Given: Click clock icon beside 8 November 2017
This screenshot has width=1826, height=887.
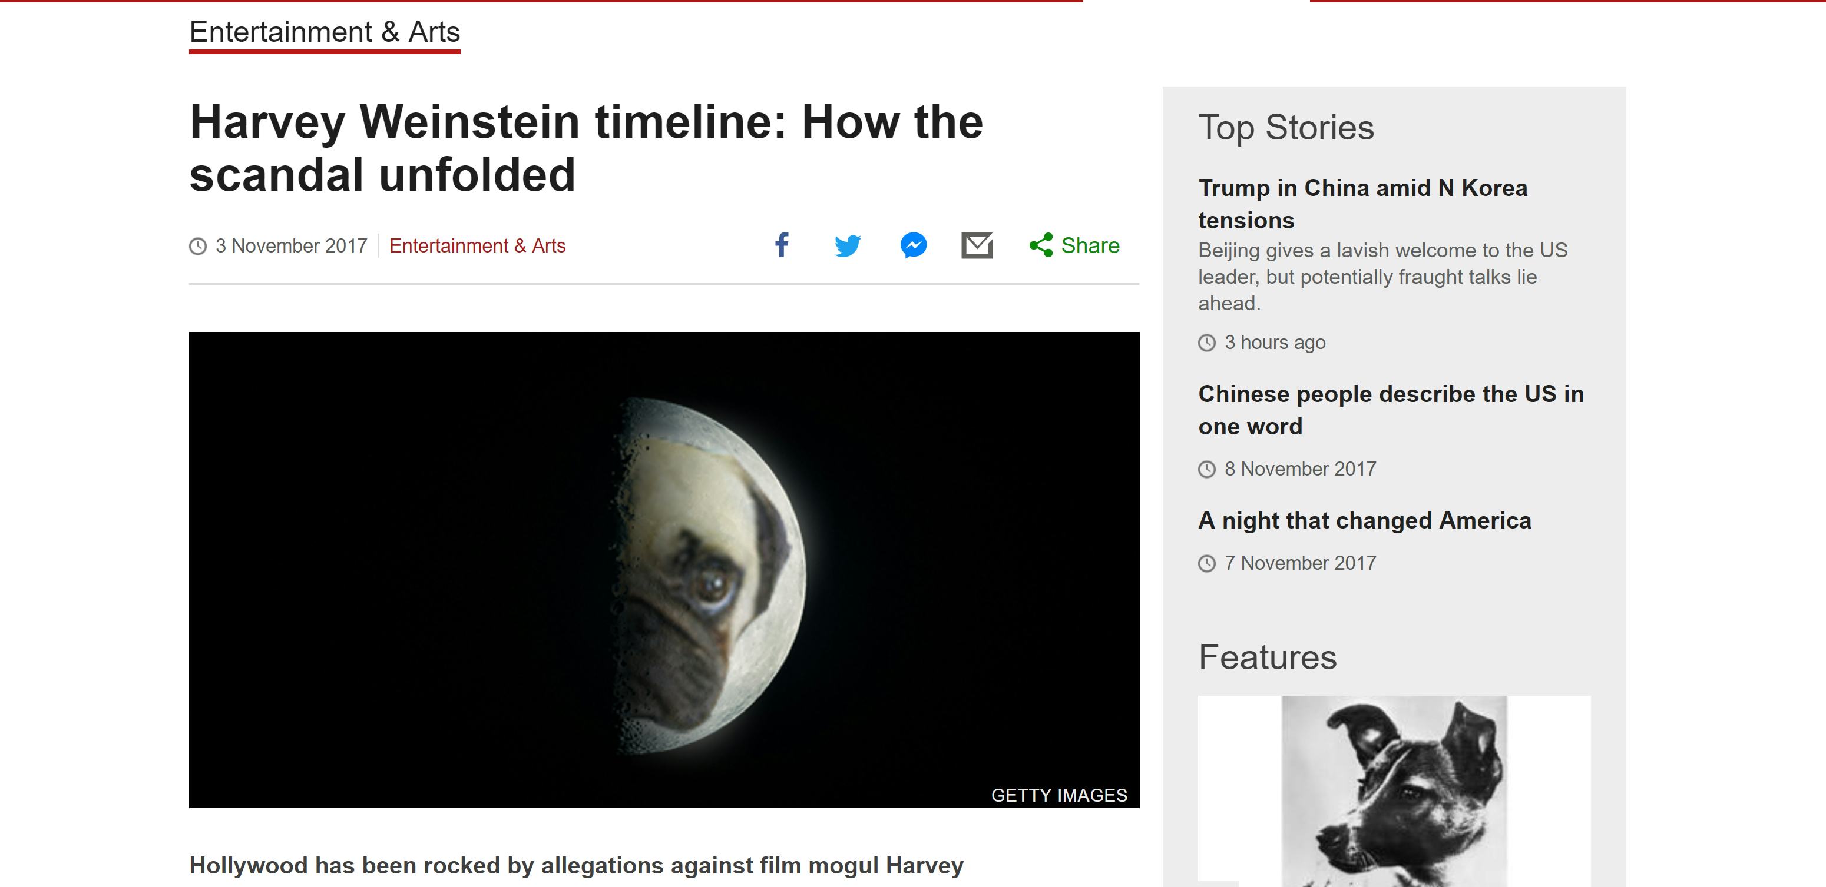Looking at the screenshot, I should pos(1206,470).
